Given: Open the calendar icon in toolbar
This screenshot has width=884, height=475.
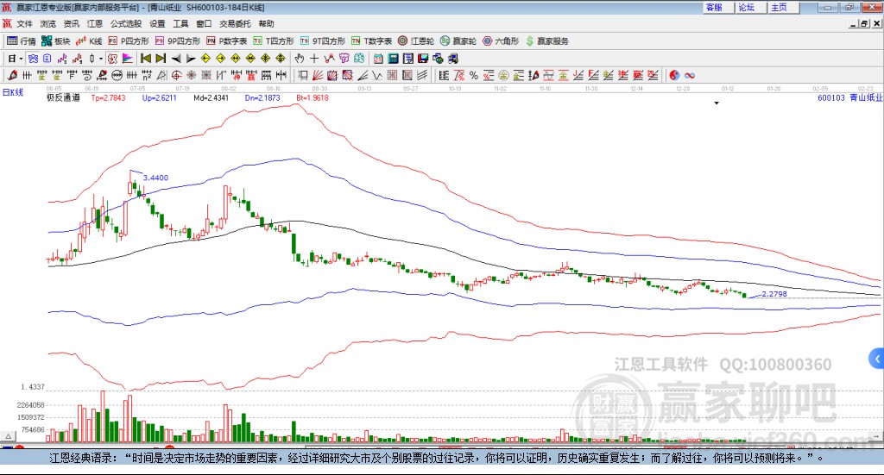Looking at the screenshot, I should tap(378, 59).
